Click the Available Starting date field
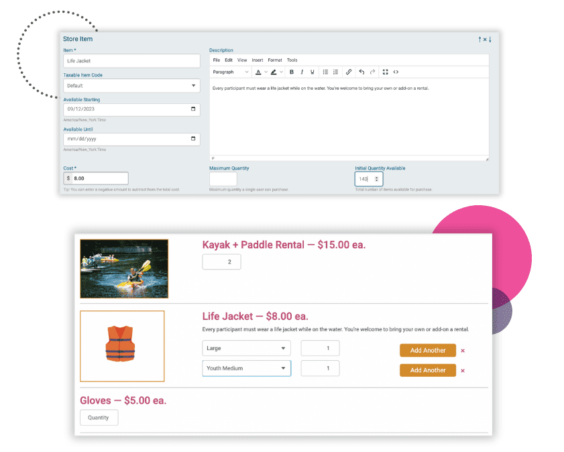 (x=131, y=110)
